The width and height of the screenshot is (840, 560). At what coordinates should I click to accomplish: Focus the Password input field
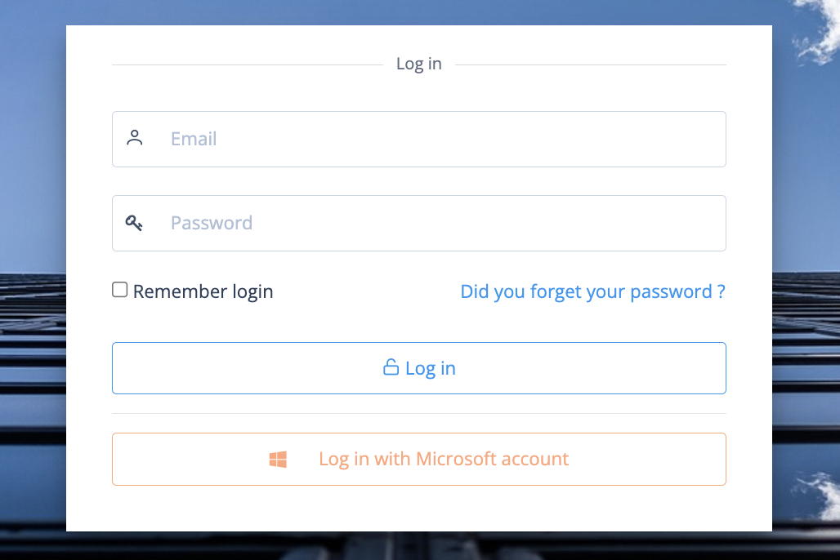click(x=441, y=223)
